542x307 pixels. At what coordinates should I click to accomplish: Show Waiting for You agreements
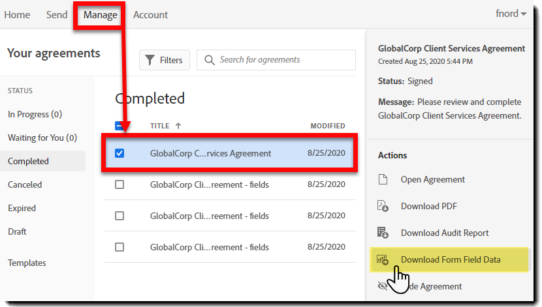tap(42, 138)
